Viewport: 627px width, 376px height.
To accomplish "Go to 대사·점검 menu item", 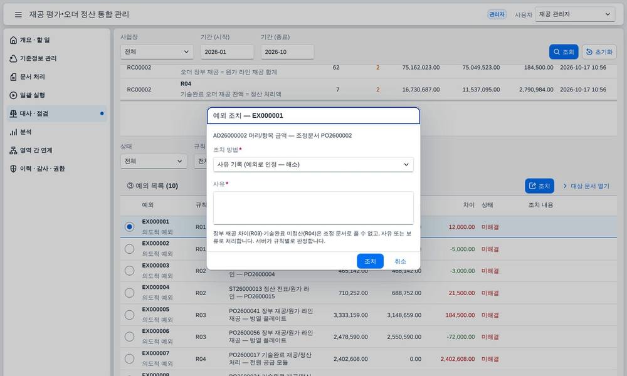I will click(x=57, y=113).
